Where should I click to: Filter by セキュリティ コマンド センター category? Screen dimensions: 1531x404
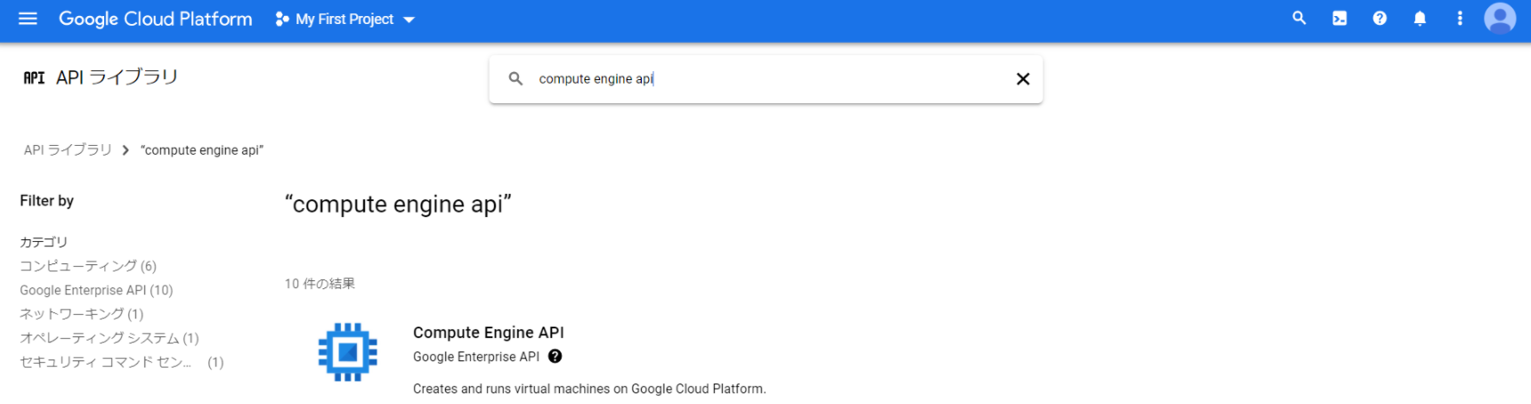point(105,362)
